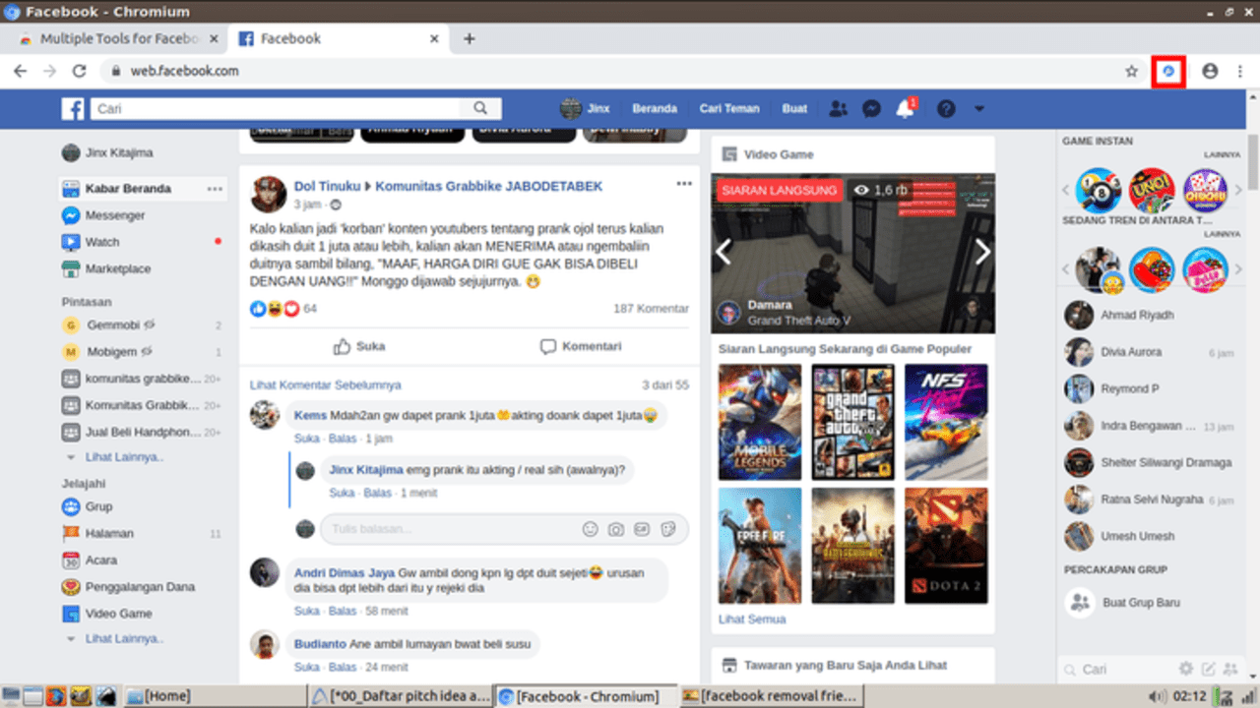Open Acara in the Jelajahi section
The width and height of the screenshot is (1260, 708).
pos(90,560)
